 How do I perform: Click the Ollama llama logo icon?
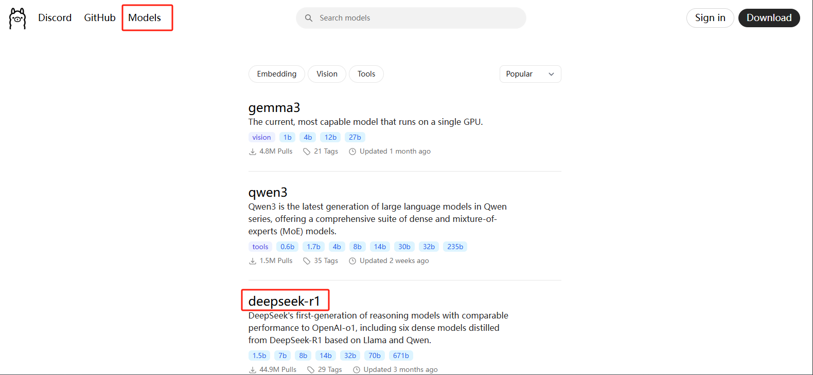click(17, 18)
